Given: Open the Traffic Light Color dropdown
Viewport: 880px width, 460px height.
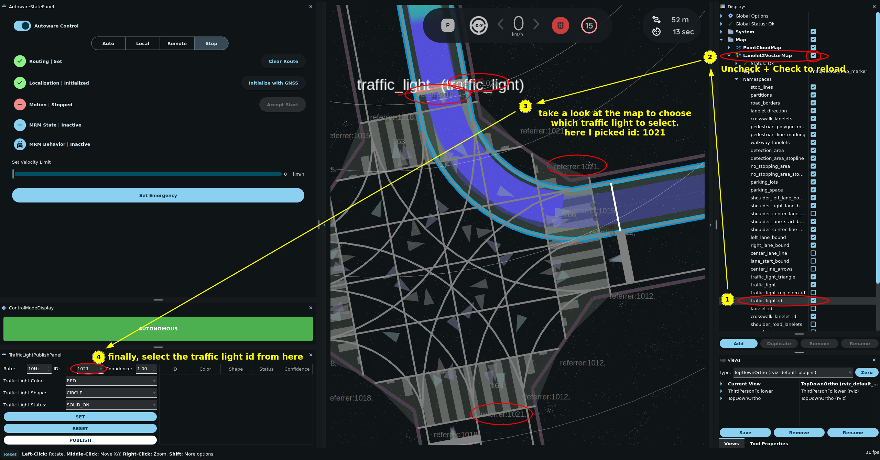Looking at the screenshot, I should [111, 381].
